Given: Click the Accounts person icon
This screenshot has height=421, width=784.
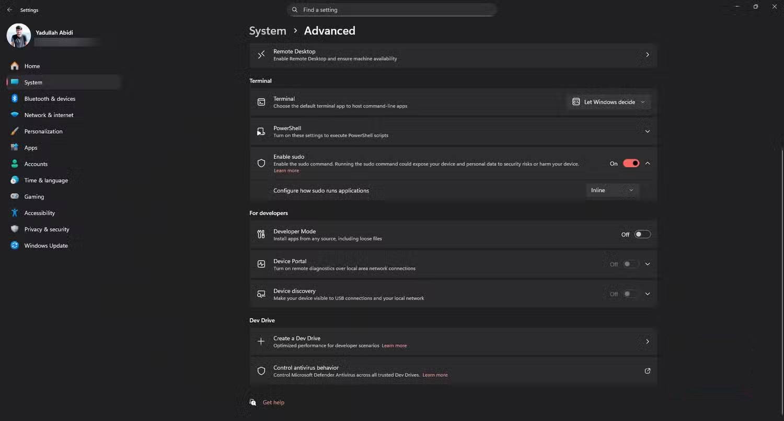Looking at the screenshot, I should [15, 164].
